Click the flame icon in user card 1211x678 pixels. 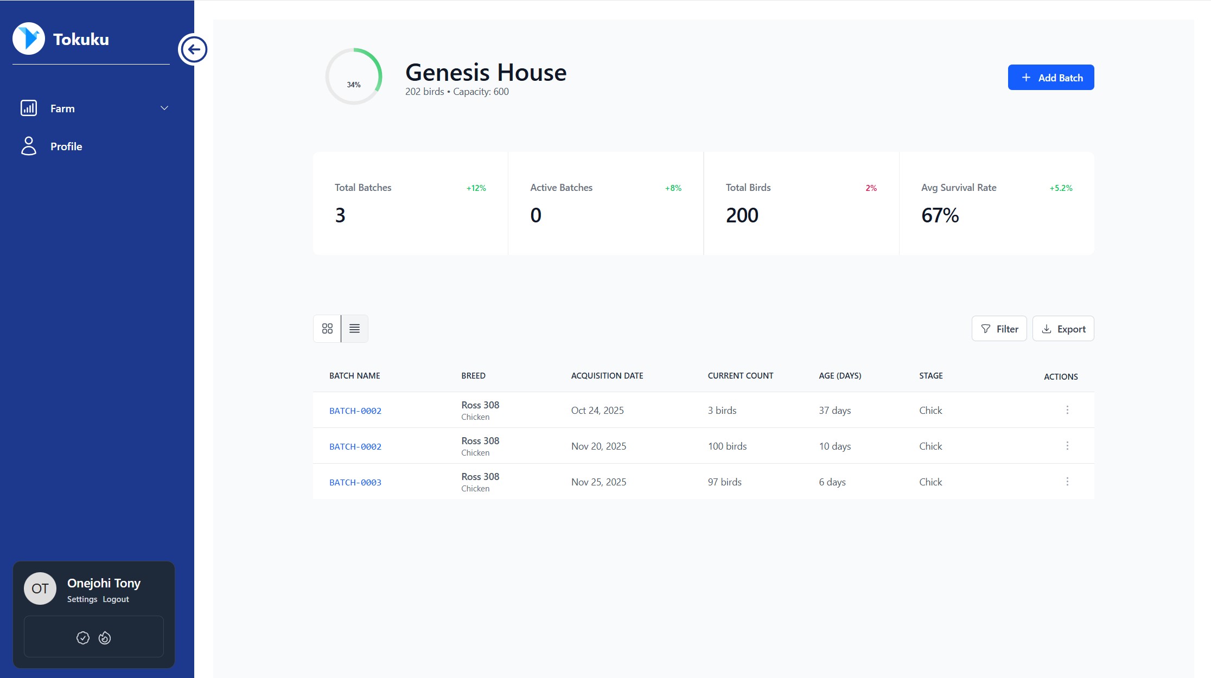click(x=105, y=638)
